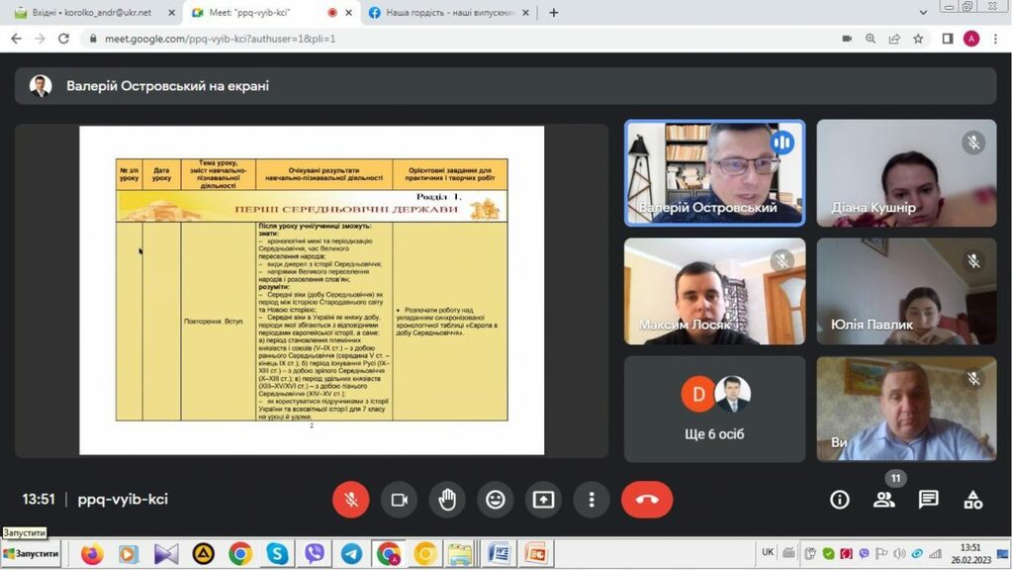Click the present screen icon

tap(543, 500)
